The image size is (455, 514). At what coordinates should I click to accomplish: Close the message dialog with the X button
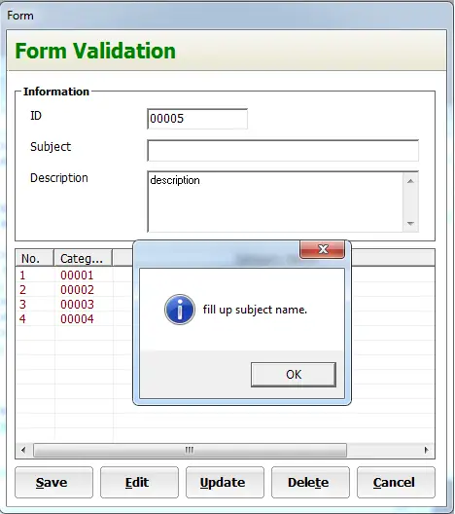point(323,249)
